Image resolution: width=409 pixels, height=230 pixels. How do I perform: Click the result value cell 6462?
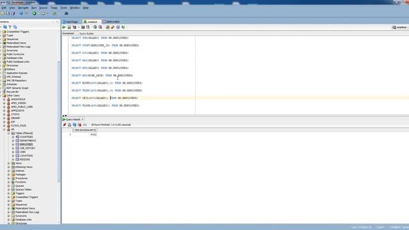pos(93,135)
